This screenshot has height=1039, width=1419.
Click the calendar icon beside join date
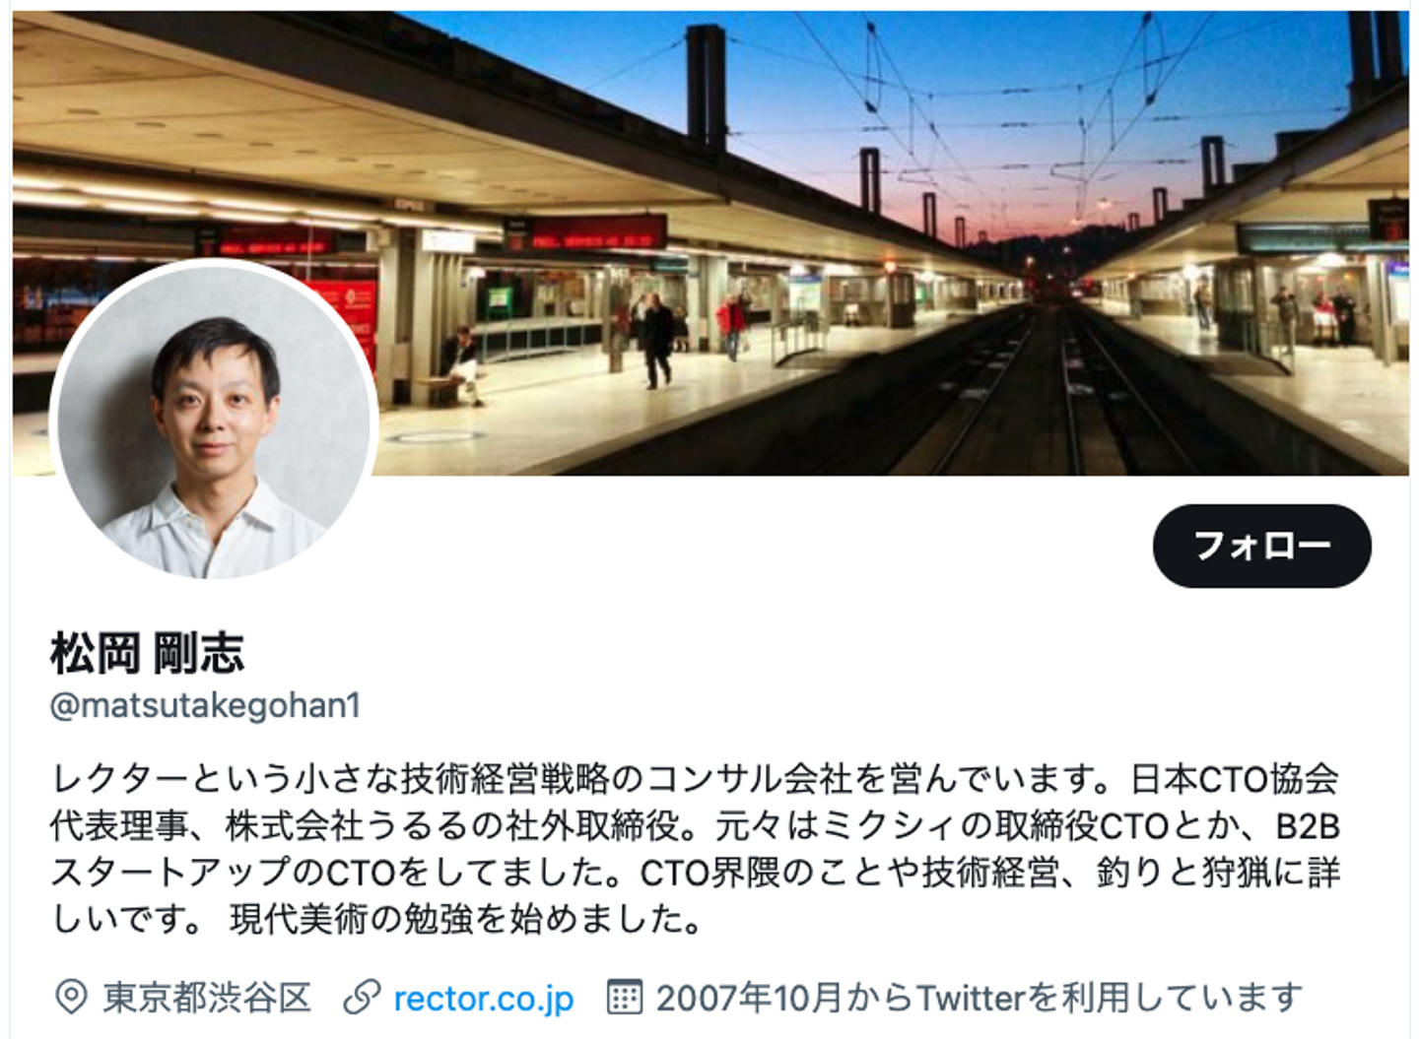(x=625, y=998)
